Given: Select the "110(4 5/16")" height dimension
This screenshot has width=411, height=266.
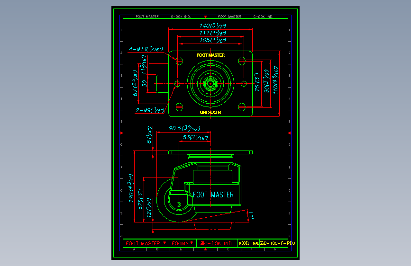Looking at the screenshot, I should (275, 80).
